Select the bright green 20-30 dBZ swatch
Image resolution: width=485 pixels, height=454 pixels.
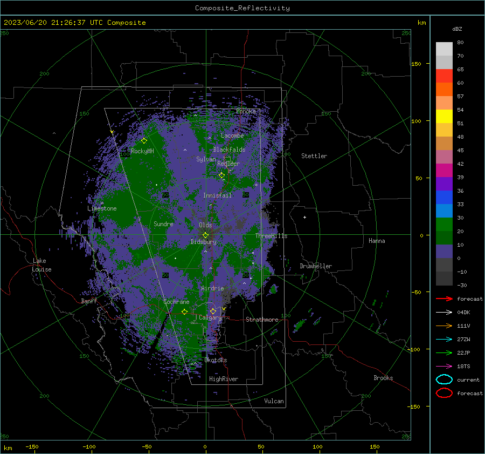click(444, 225)
